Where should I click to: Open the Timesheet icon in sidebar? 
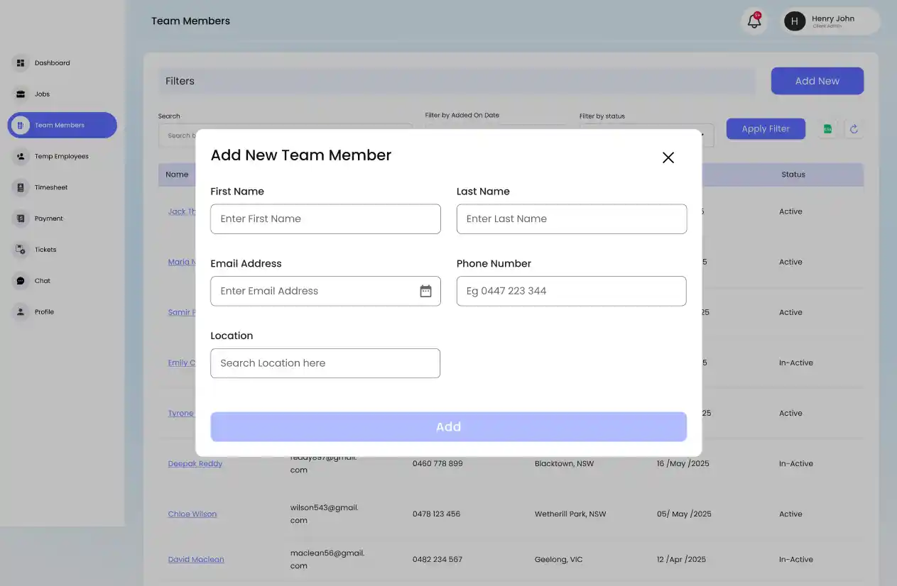coord(20,187)
